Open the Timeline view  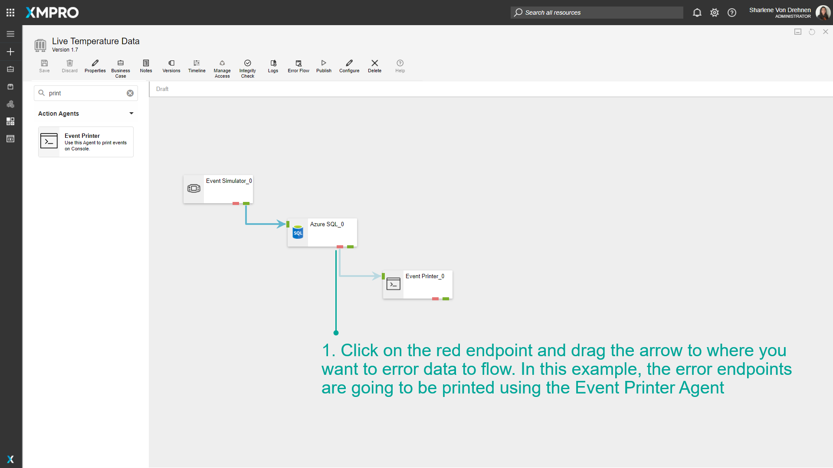(x=197, y=66)
